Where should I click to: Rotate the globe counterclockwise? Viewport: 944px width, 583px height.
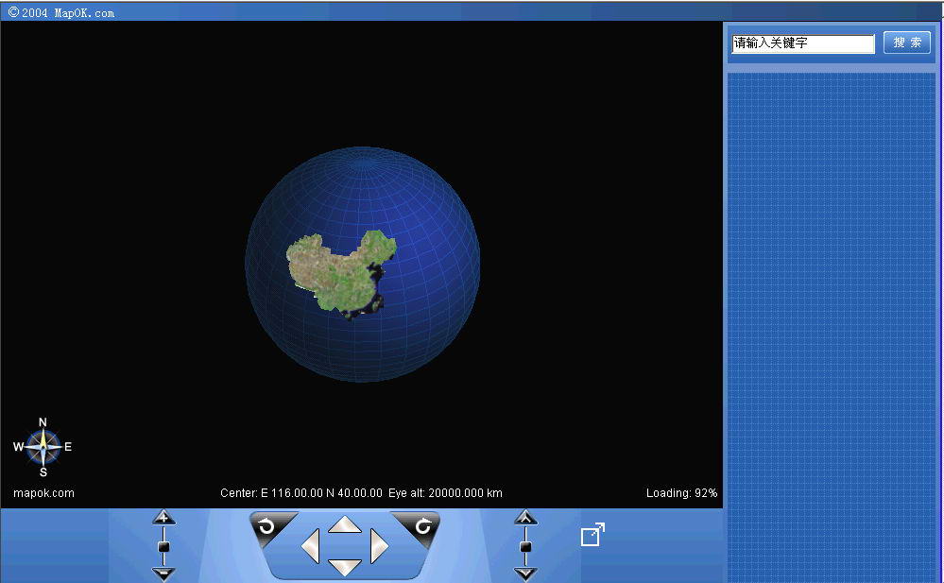(x=268, y=526)
